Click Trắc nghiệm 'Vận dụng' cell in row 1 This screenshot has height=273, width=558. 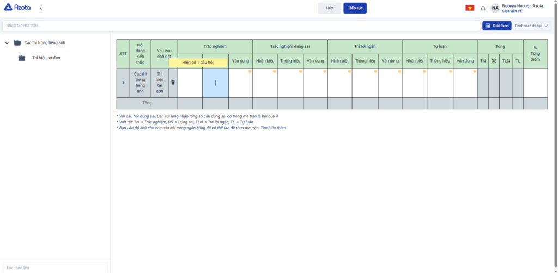click(240, 83)
